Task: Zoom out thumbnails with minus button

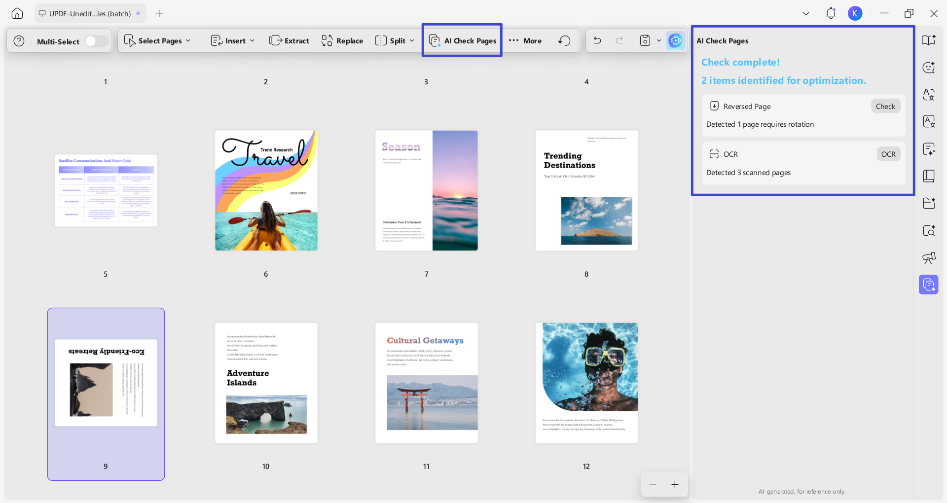Action: point(653,484)
